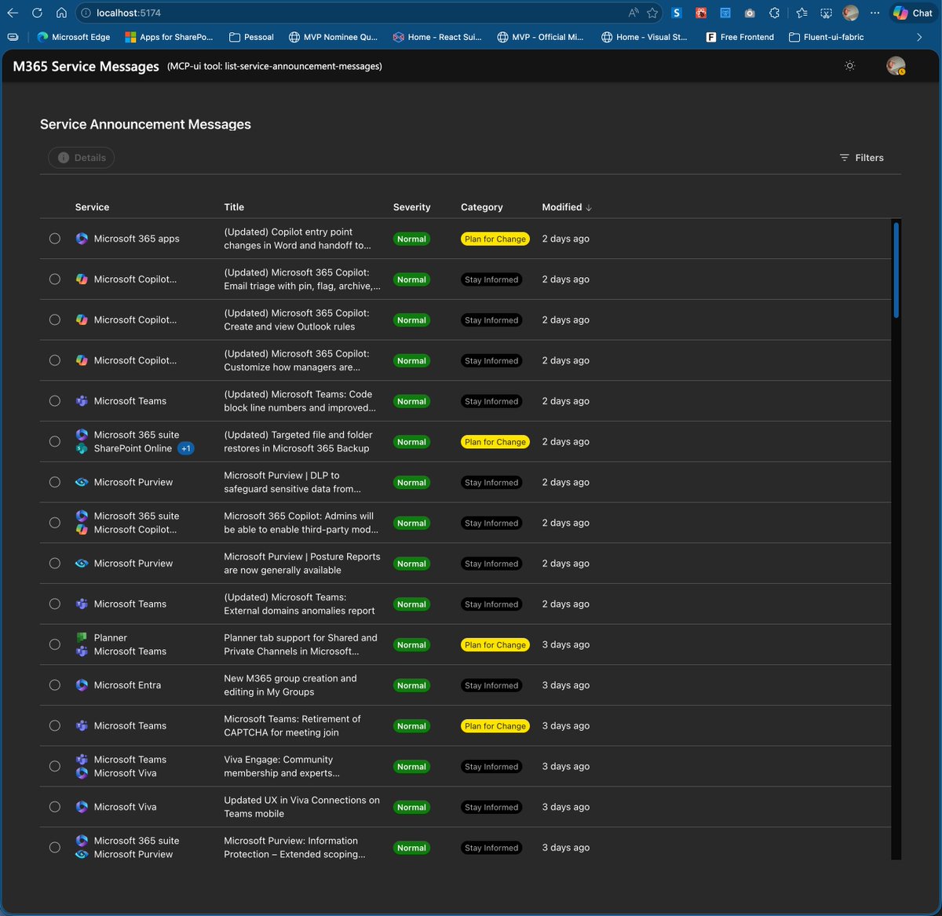Click the SharePoint Online icon in the Backup row

[82, 448]
